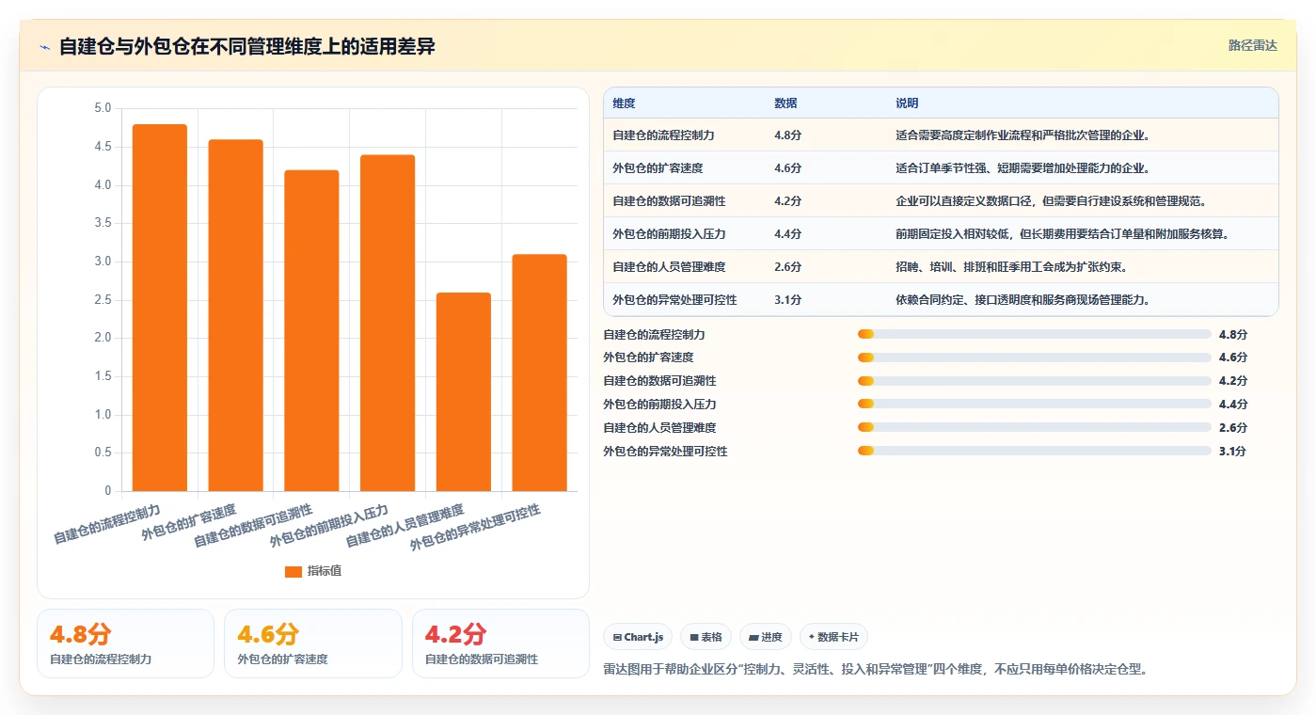Screen dimensions: 1316x715
Task: Toggle the 指标值 legend label
Action: tap(325, 571)
